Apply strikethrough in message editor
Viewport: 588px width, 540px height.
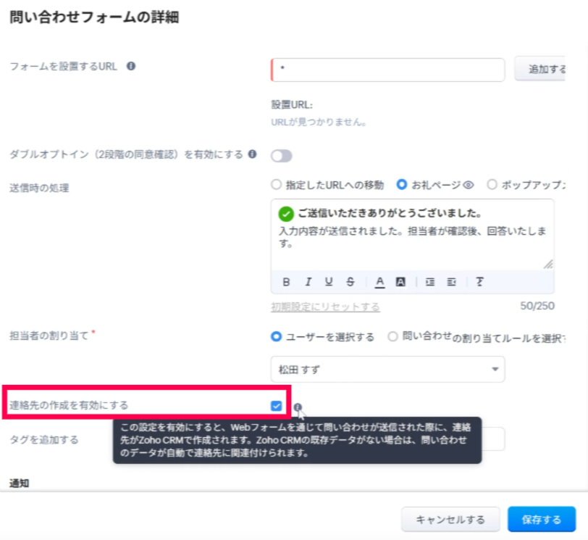[350, 282]
